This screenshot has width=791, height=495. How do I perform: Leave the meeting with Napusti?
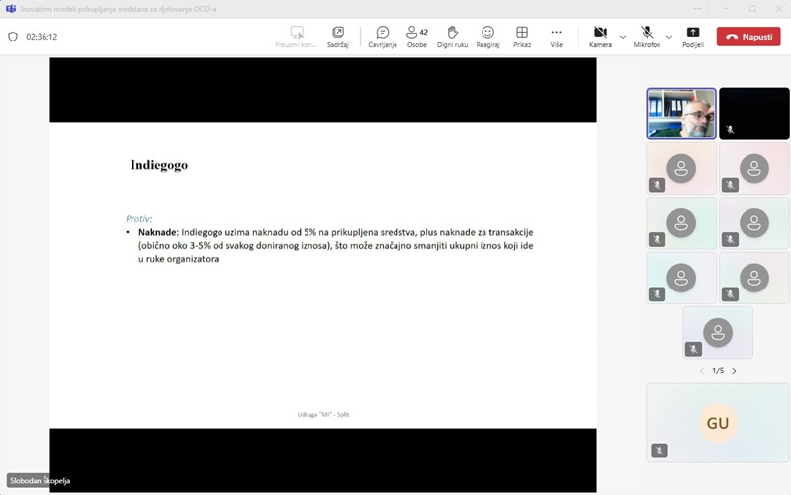(x=748, y=37)
